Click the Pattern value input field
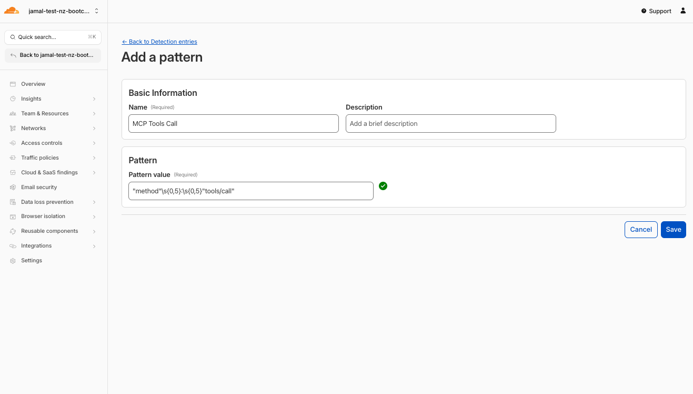The height and width of the screenshot is (394, 693). click(x=251, y=191)
